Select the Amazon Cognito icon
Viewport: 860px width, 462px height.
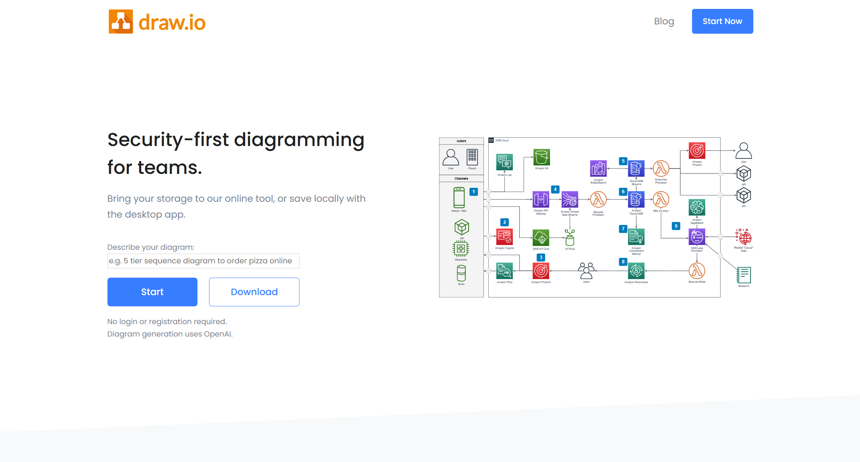coord(504,237)
